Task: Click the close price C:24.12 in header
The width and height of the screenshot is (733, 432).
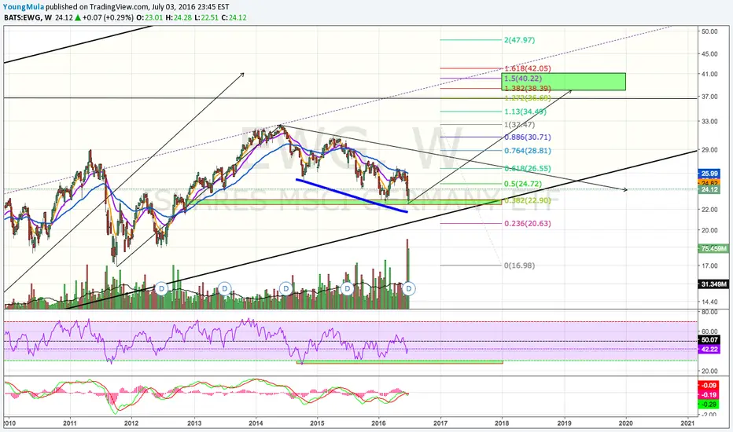Action: (234, 18)
